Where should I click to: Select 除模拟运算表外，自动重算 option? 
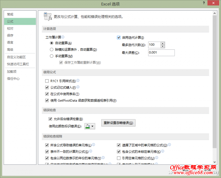[52, 49]
